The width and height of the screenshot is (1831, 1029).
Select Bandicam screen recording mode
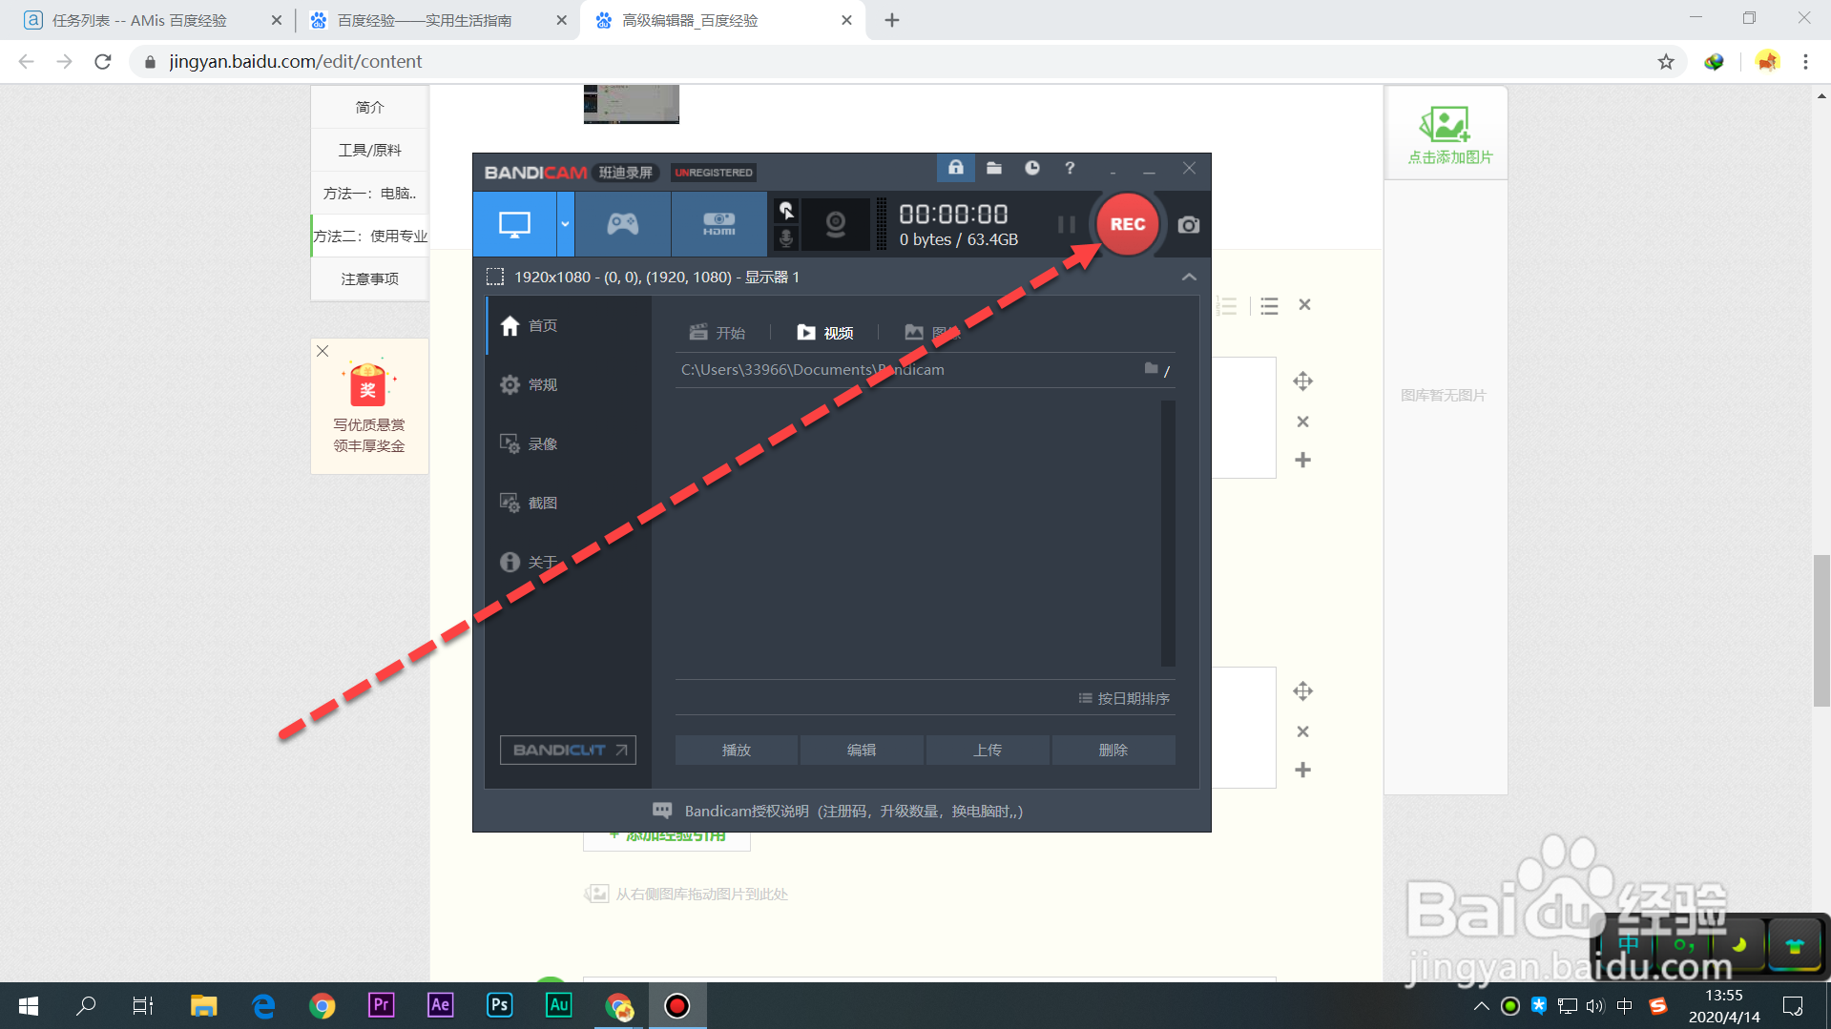514,224
